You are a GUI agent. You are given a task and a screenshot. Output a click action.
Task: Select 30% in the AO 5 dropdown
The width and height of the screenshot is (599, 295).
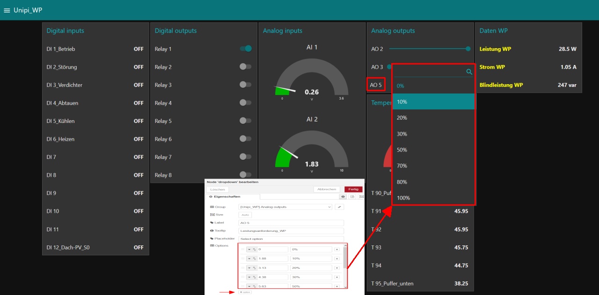click(x=434, y=134)
